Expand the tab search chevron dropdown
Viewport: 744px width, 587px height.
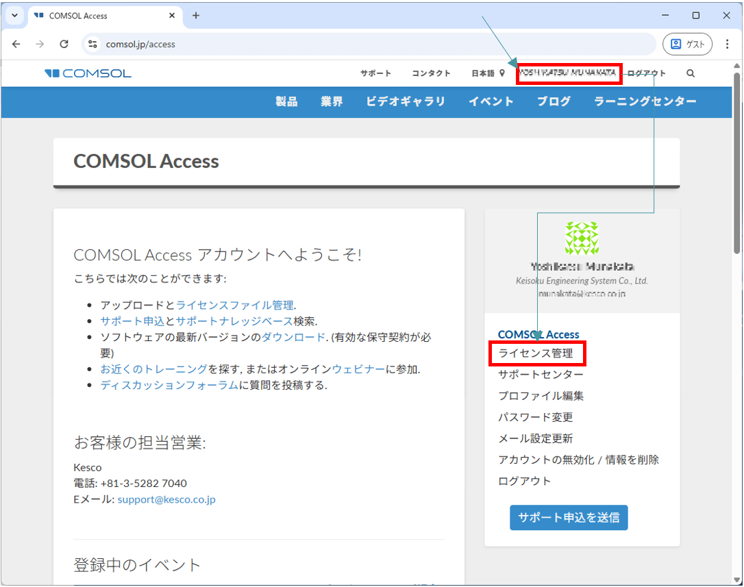(14, 16)
